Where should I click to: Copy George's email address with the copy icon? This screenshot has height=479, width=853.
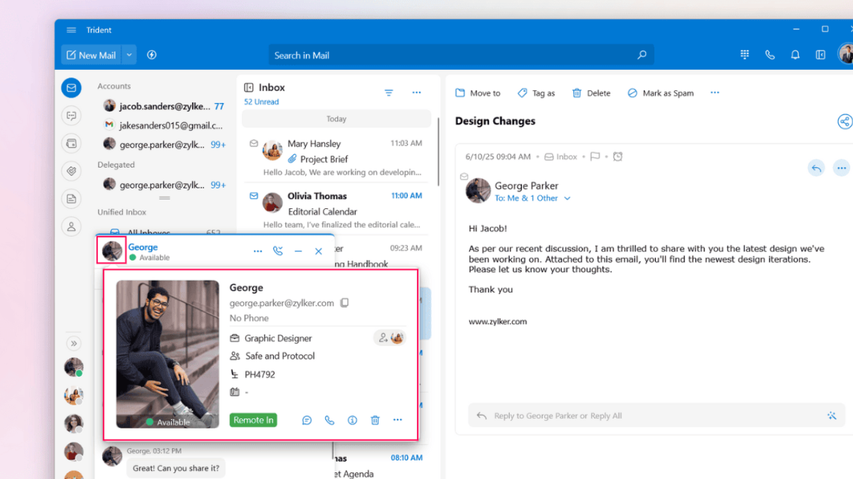[x=345, y=303]
